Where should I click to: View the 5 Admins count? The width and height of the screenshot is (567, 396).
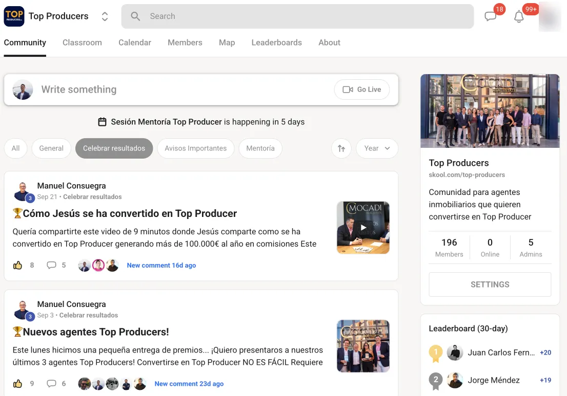pyautogui.click(x=531, y=248)
